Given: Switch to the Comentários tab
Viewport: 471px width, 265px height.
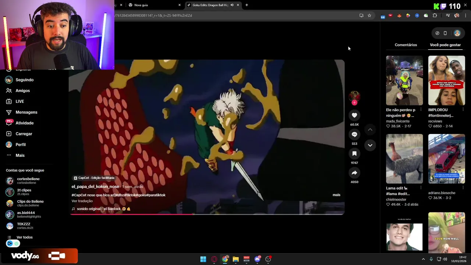Looking at the screenshot, I should [406, 45].
